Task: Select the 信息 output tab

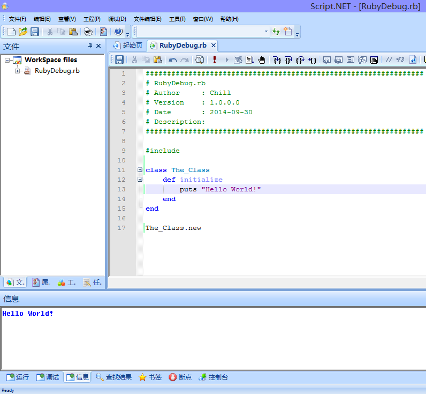Action: (x=78, y=377)
